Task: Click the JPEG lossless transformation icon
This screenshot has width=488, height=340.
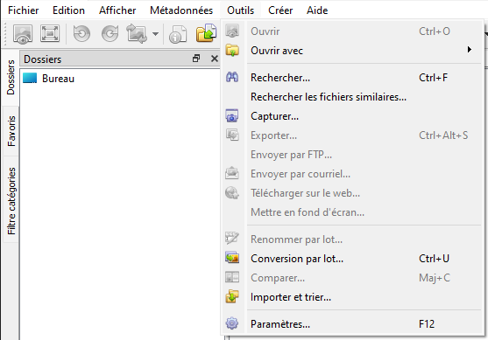Action: [137, 33]
